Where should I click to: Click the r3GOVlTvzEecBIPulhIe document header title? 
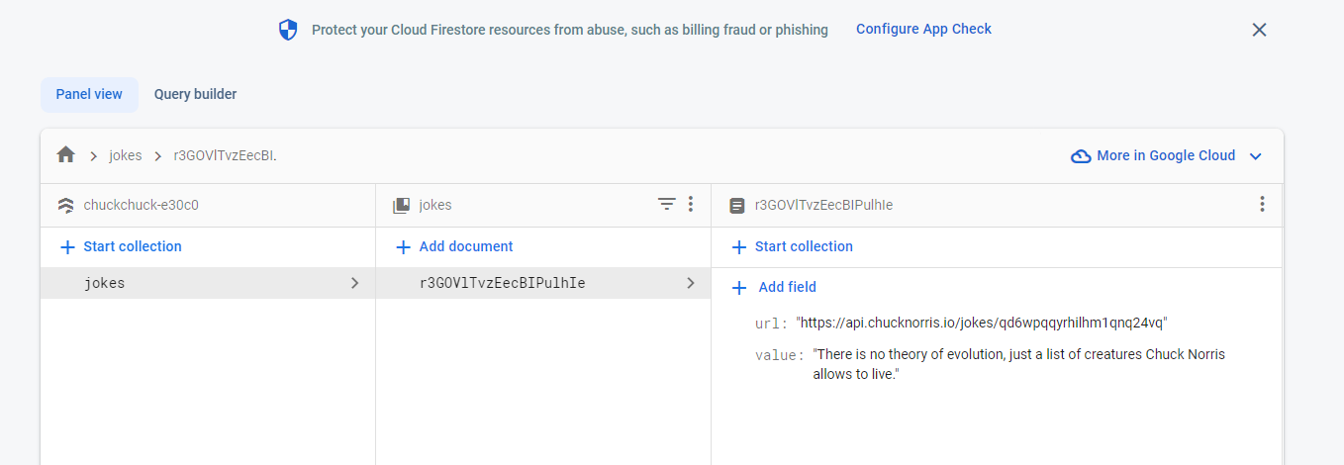point(824,206)
